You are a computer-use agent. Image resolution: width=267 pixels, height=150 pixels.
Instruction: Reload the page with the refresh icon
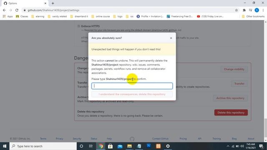pos(17,10)
